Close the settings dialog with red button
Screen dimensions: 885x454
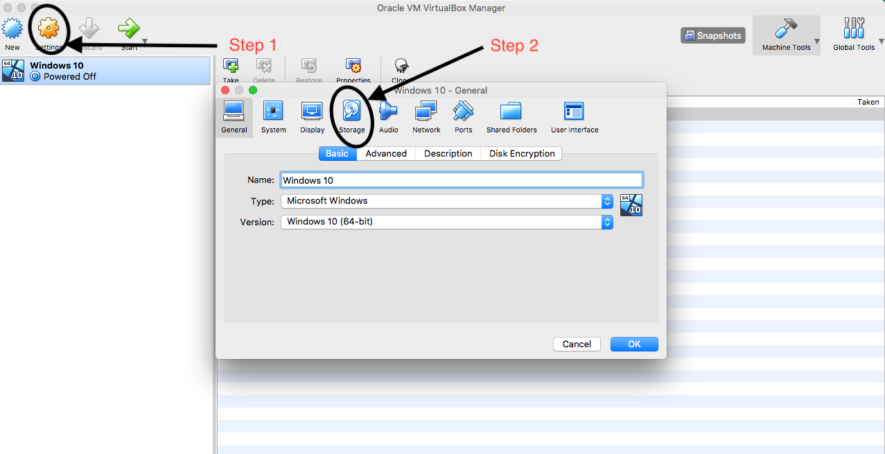coord(225,90)
